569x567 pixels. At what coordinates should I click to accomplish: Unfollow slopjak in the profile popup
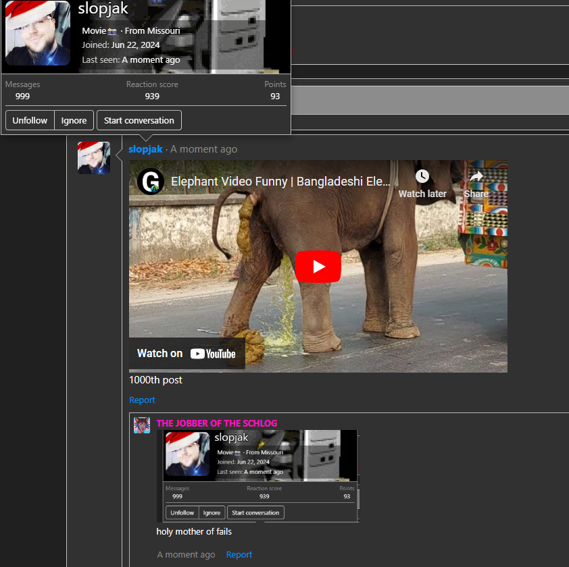30,120
